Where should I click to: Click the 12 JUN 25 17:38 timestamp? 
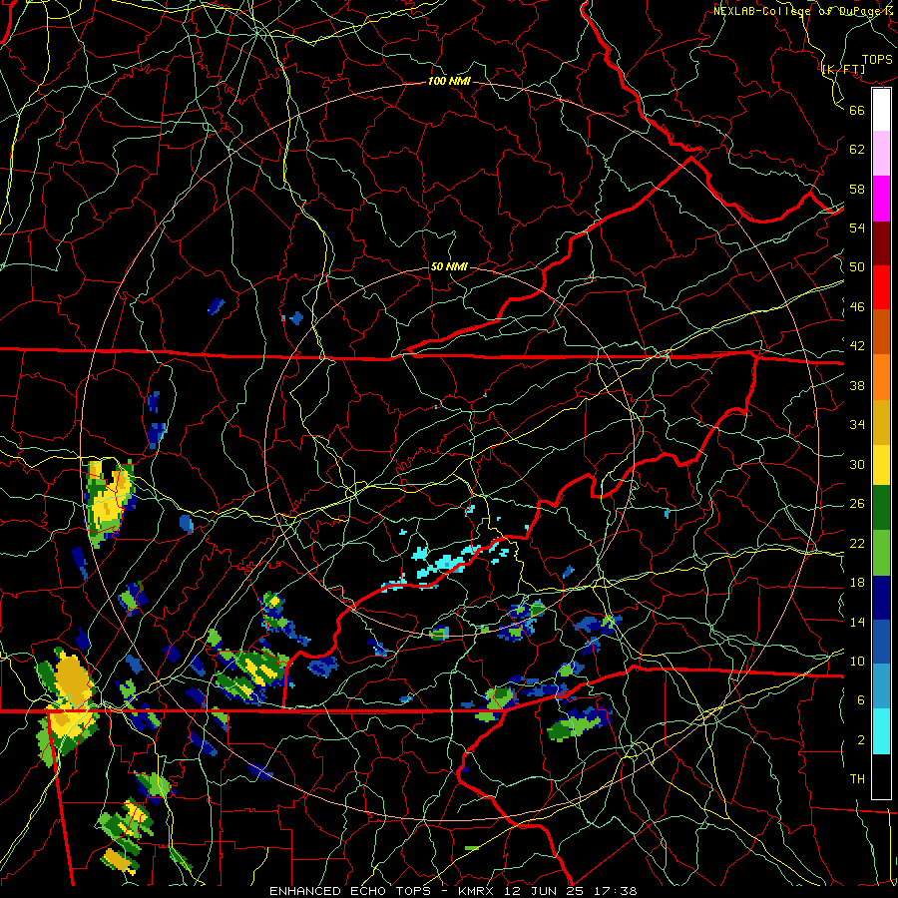click(x=571, y=891)
